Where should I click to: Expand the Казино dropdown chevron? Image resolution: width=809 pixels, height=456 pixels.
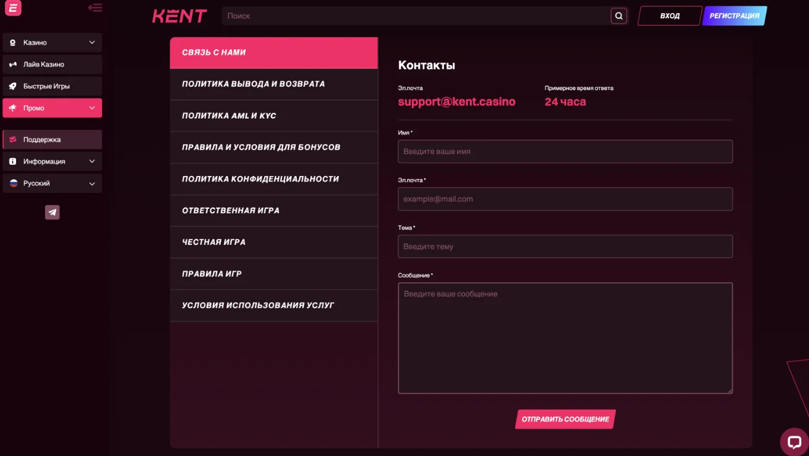92,43
